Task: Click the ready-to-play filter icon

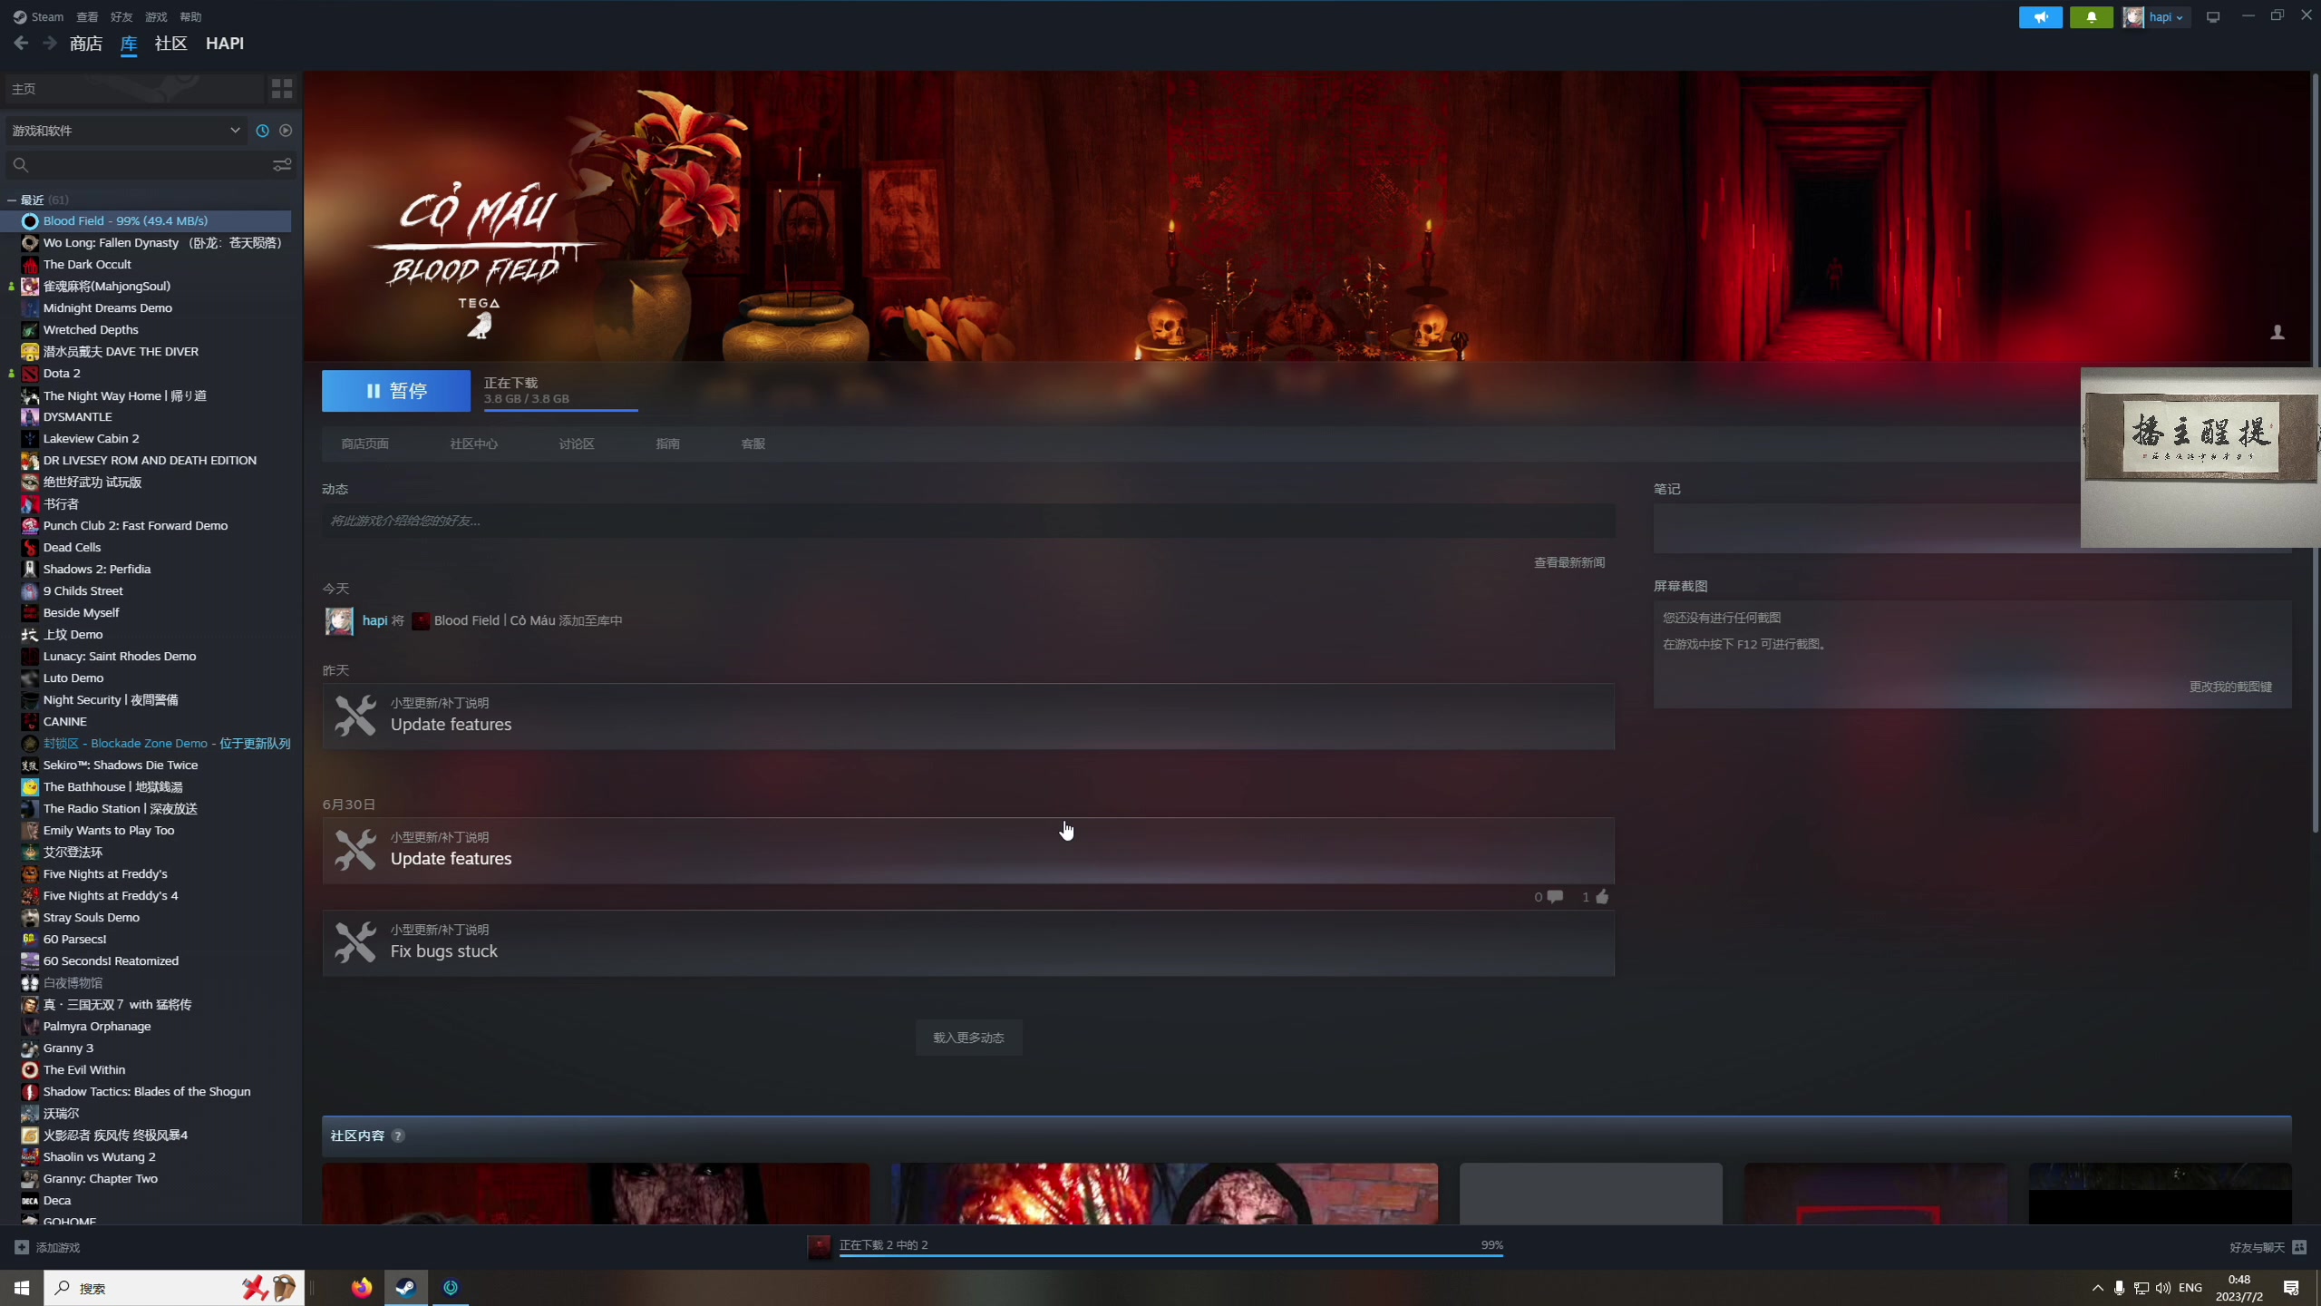Action: 286,131
